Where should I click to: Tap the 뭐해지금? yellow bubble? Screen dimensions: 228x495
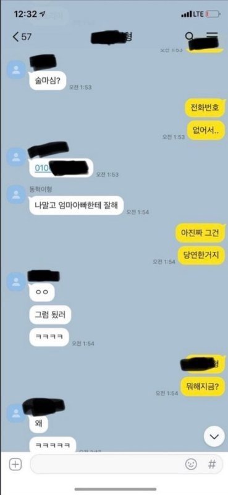(203, 387)
